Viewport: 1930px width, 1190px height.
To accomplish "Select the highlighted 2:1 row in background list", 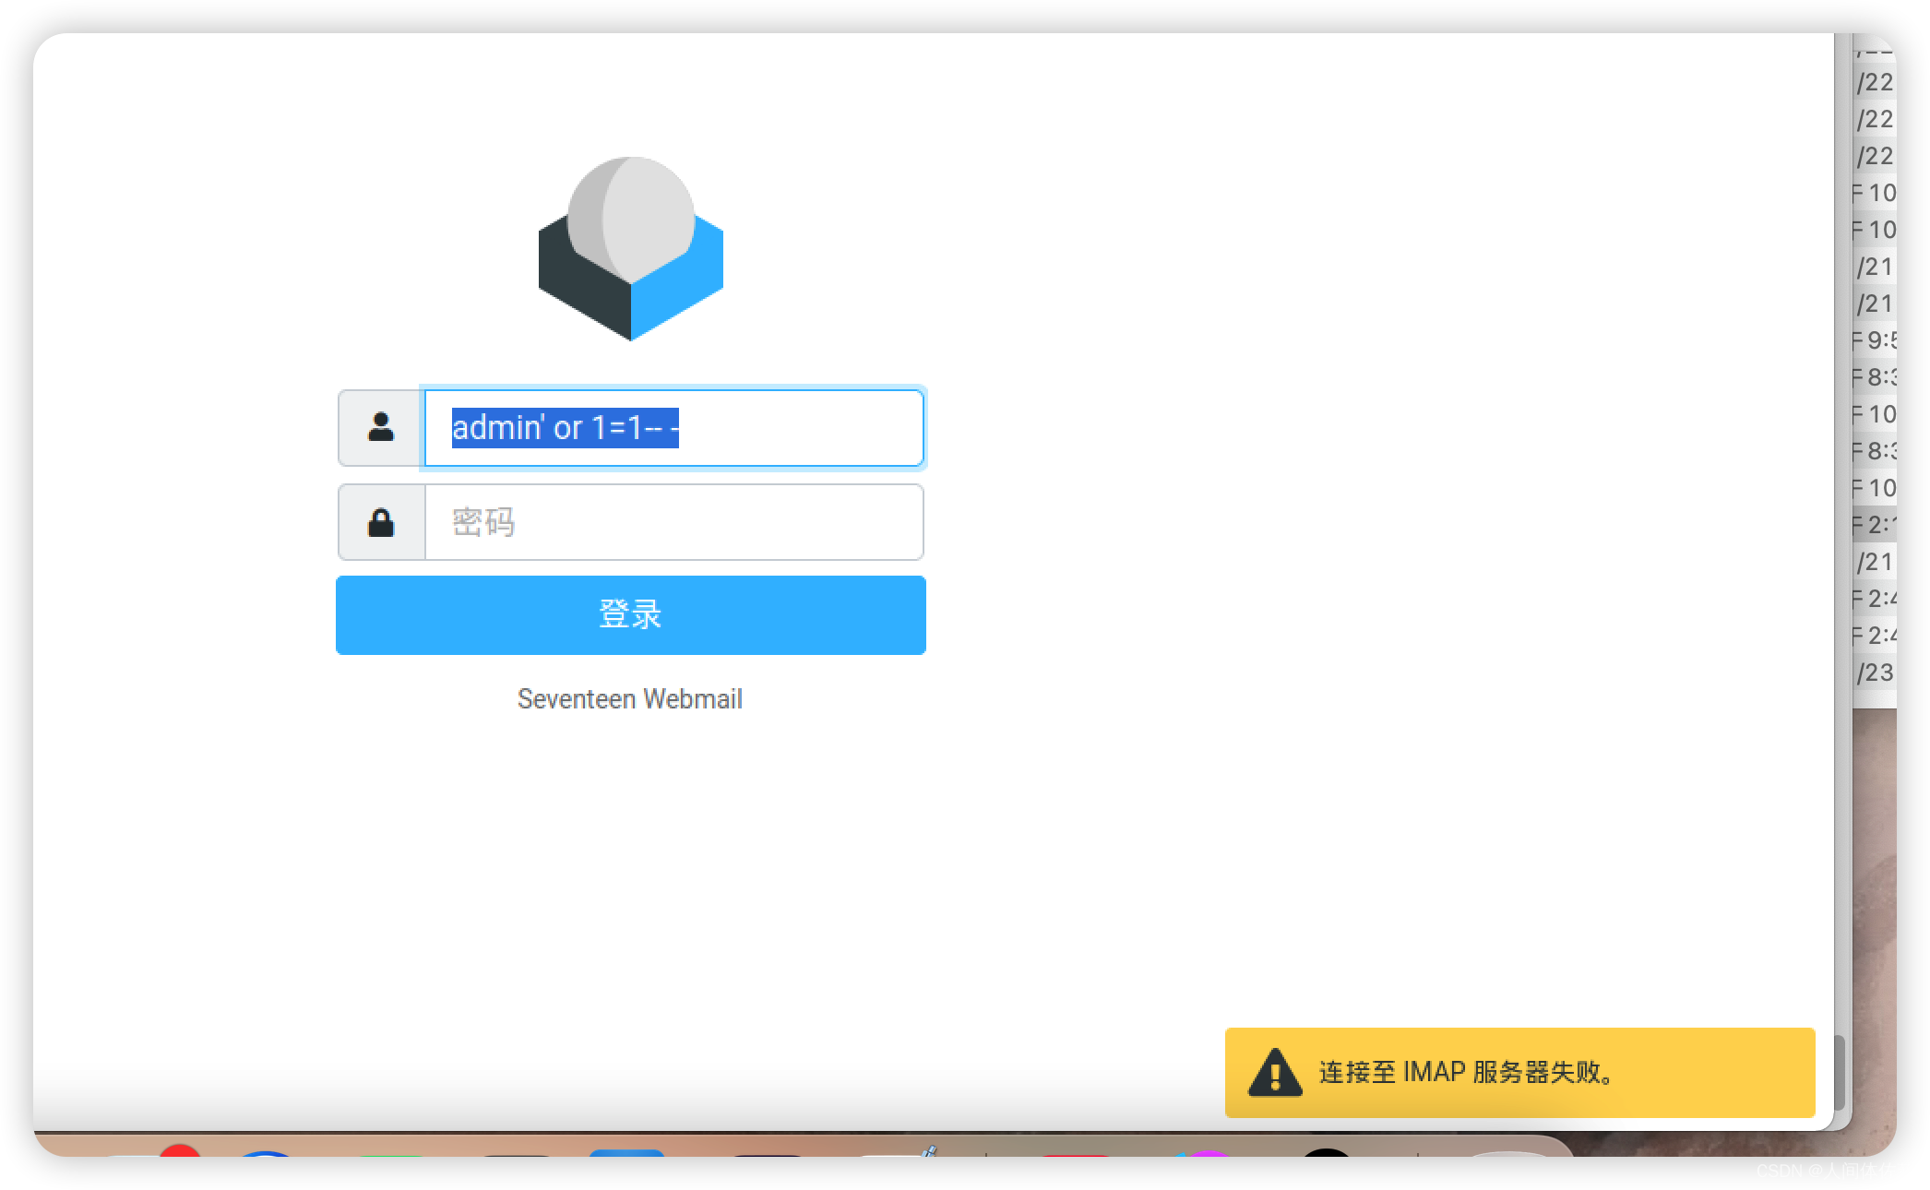I will coord(1873,525).
